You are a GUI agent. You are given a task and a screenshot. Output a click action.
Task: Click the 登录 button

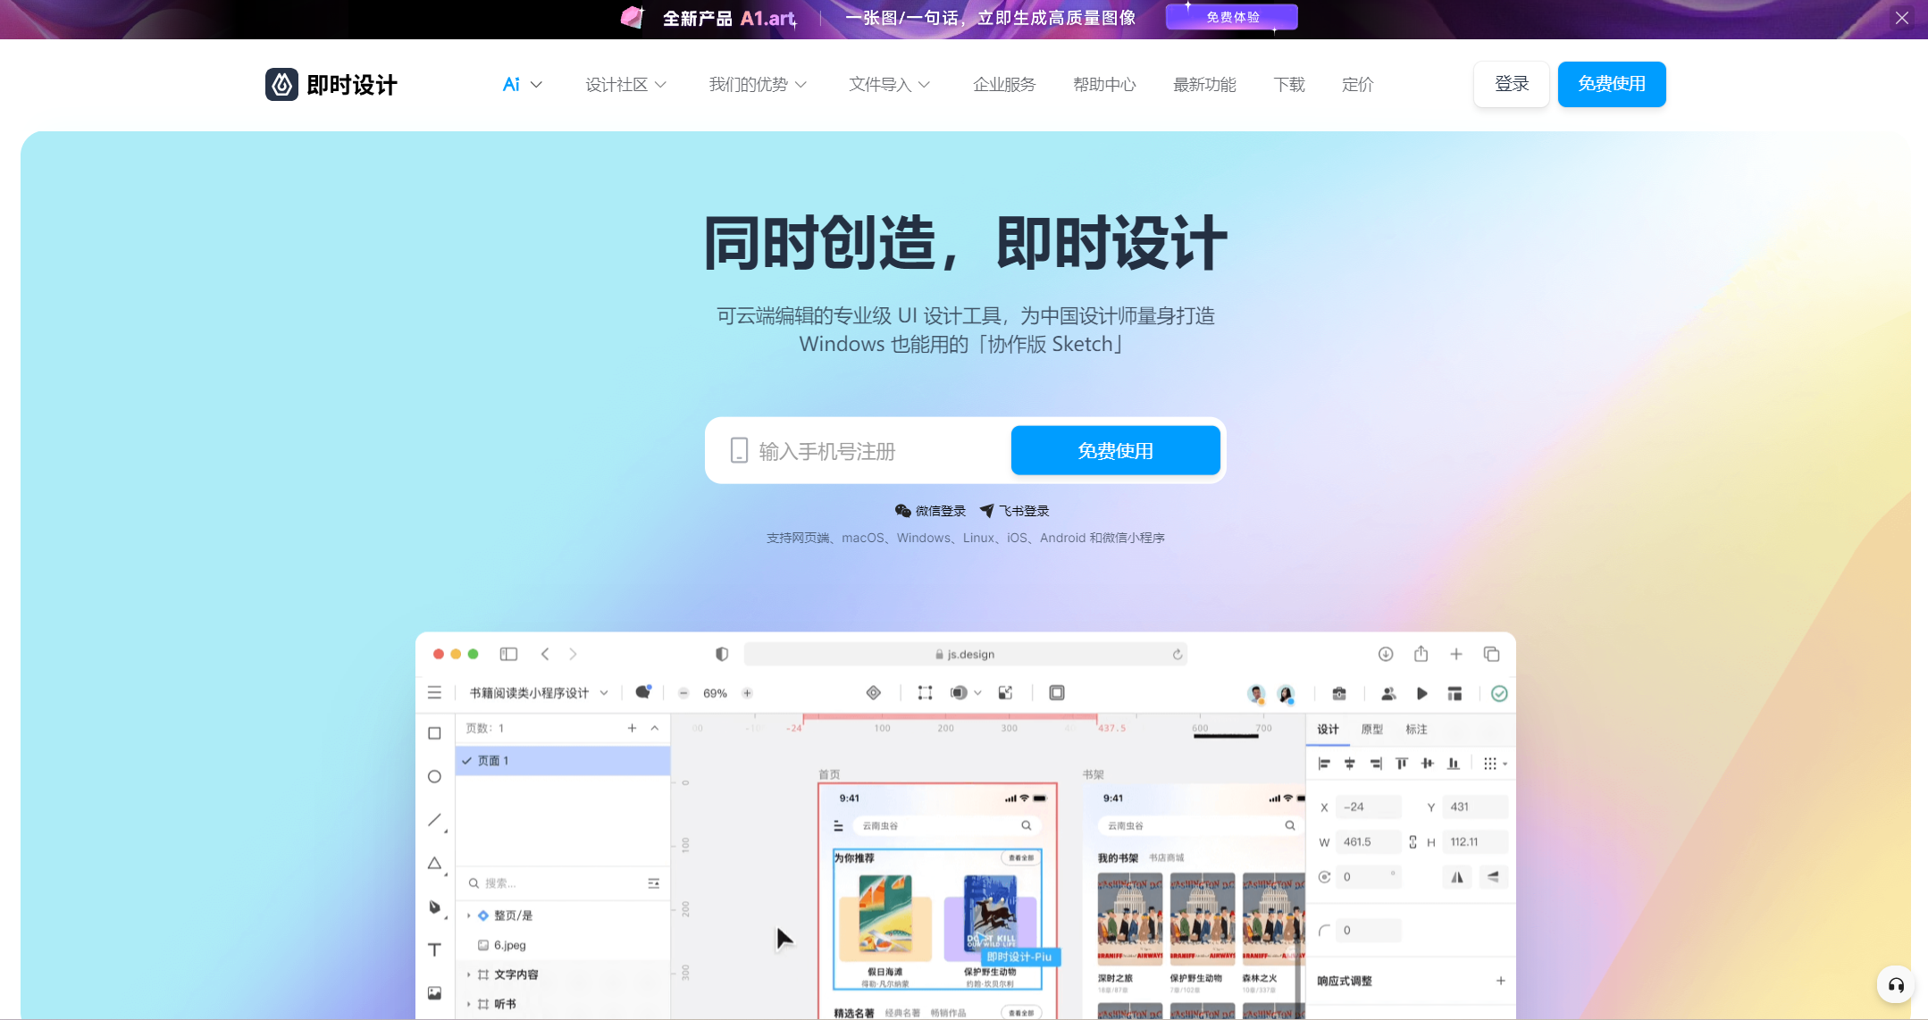(x=1512, y=84)
